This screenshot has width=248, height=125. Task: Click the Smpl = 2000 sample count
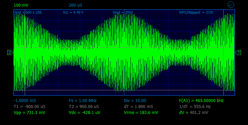pos(123,12)
